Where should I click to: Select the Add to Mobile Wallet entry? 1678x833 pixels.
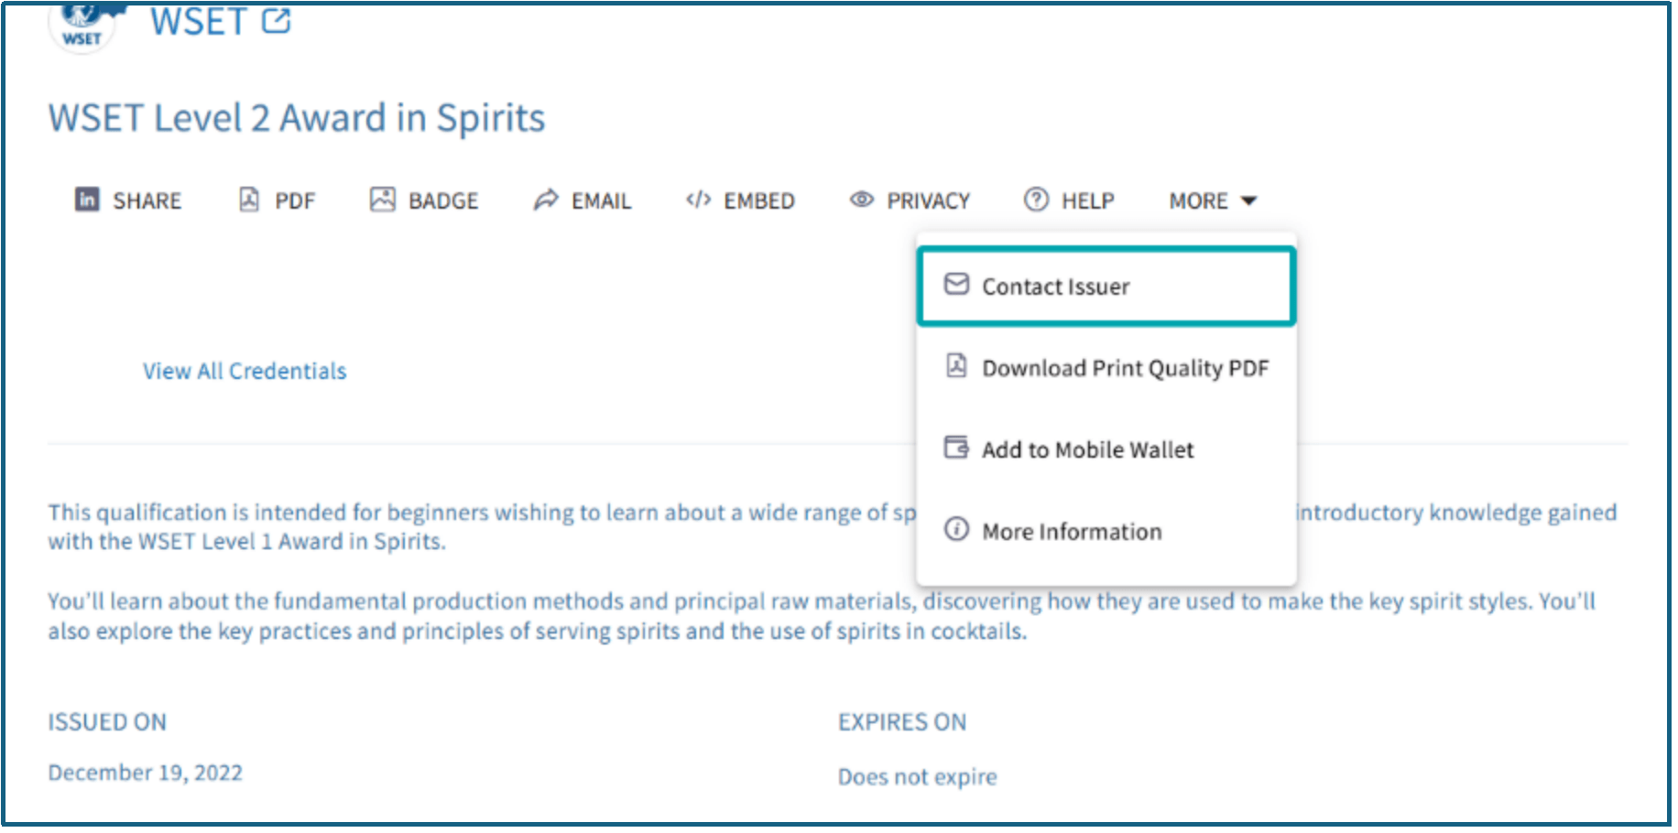point(1087,449)
